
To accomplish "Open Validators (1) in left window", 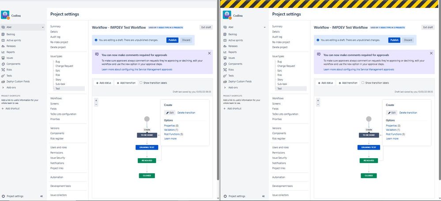I will [171, 130].
